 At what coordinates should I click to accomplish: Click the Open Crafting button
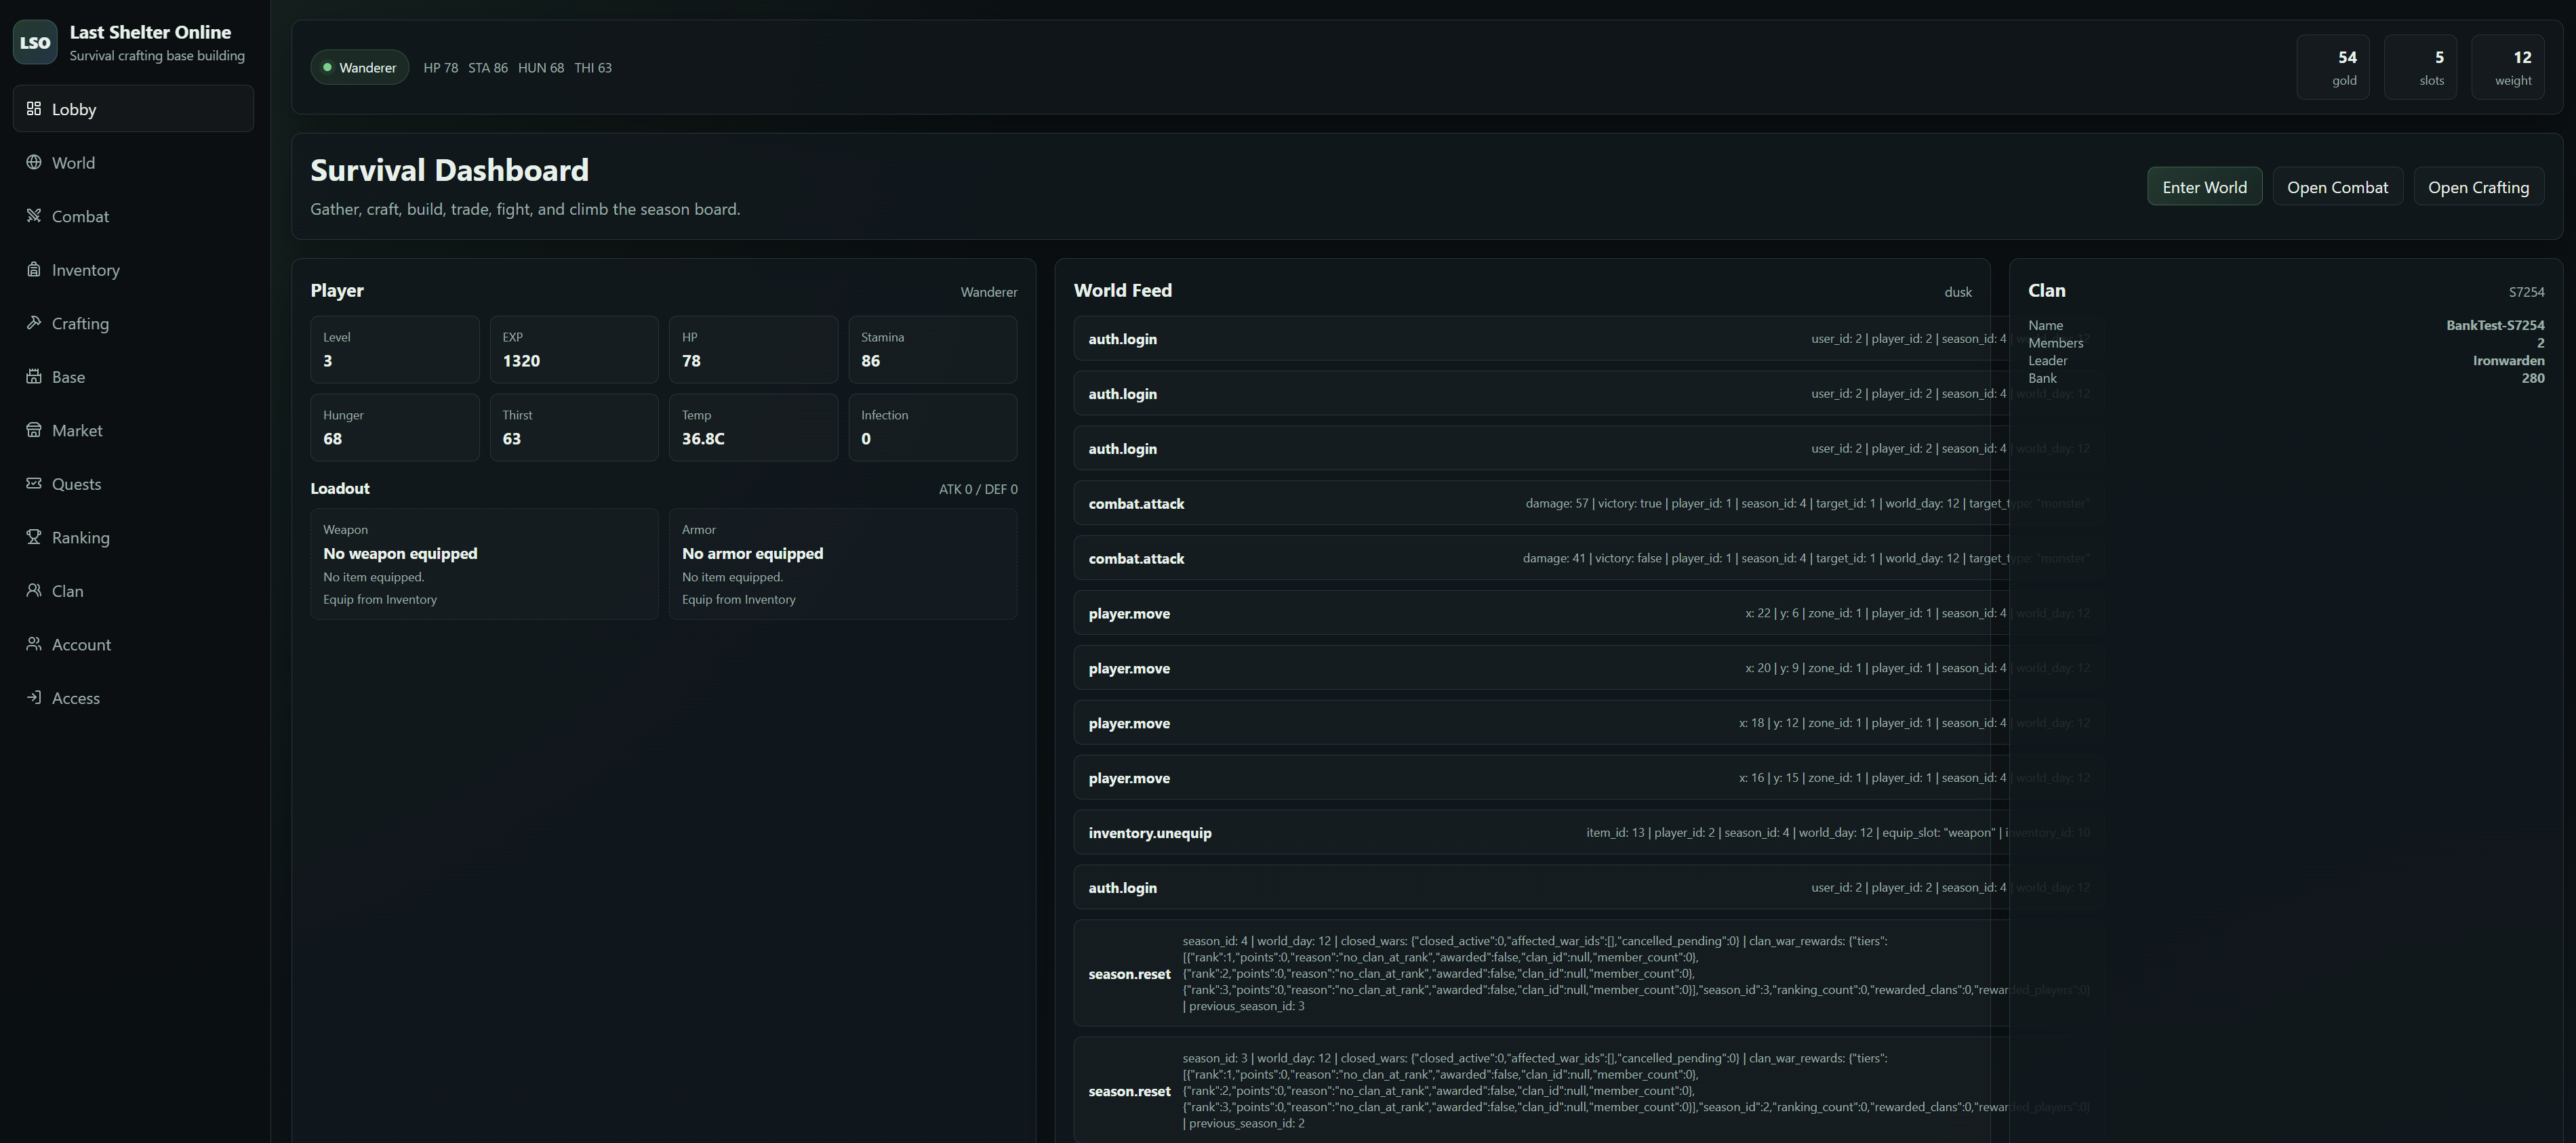click(x=2478, y=187)
